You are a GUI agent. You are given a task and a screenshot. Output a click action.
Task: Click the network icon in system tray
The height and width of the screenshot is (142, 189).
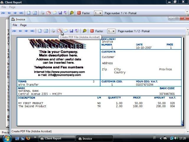pyautogui.click(x=172, y=138)
